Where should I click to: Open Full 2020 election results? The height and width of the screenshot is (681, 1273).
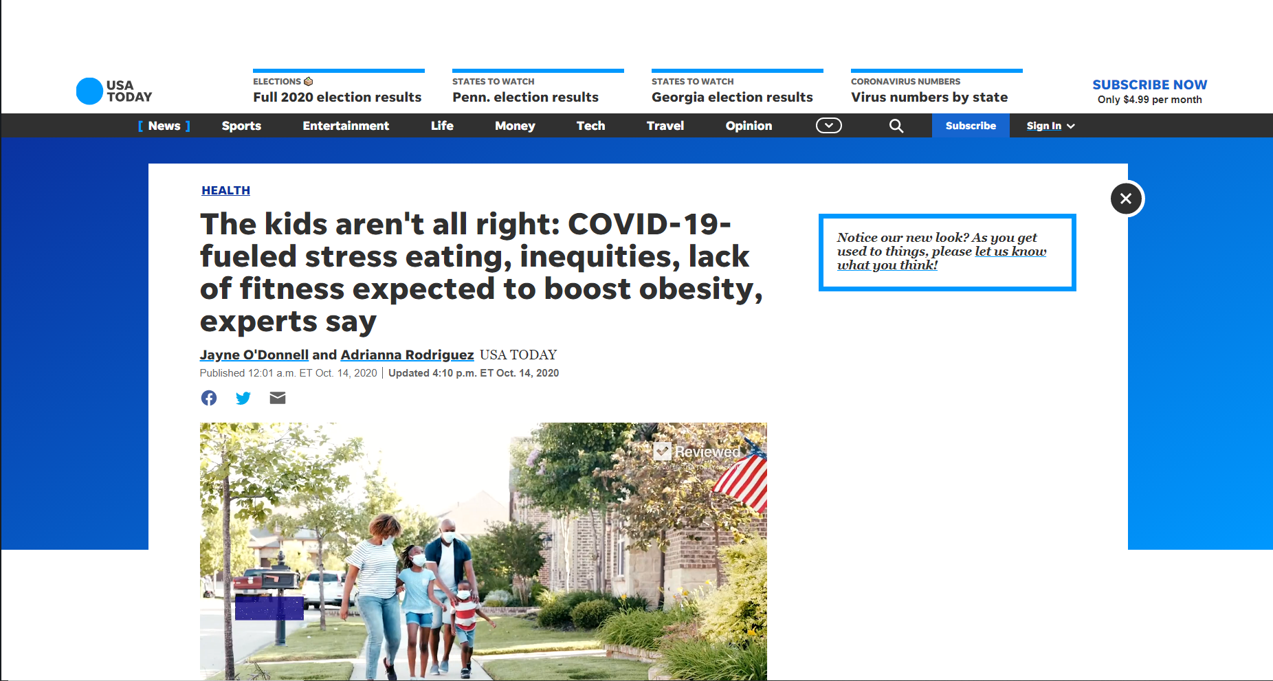pyautogui.click(x=337, y=97)
